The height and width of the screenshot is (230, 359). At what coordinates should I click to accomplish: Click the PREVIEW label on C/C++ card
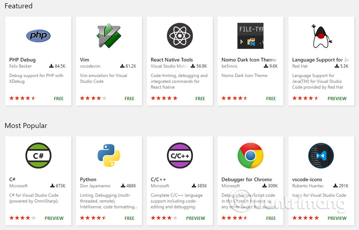click(x=196, y=218)
